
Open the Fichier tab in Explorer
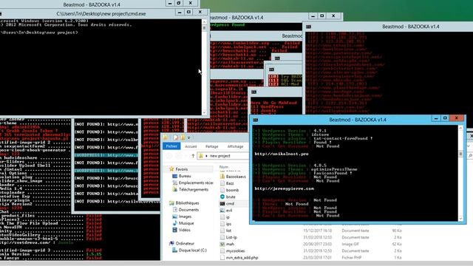pos(171,146)
